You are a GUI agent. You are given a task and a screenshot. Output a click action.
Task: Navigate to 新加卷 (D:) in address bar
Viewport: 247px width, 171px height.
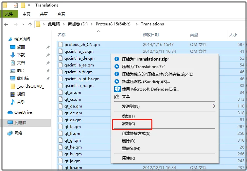[78, 24]
